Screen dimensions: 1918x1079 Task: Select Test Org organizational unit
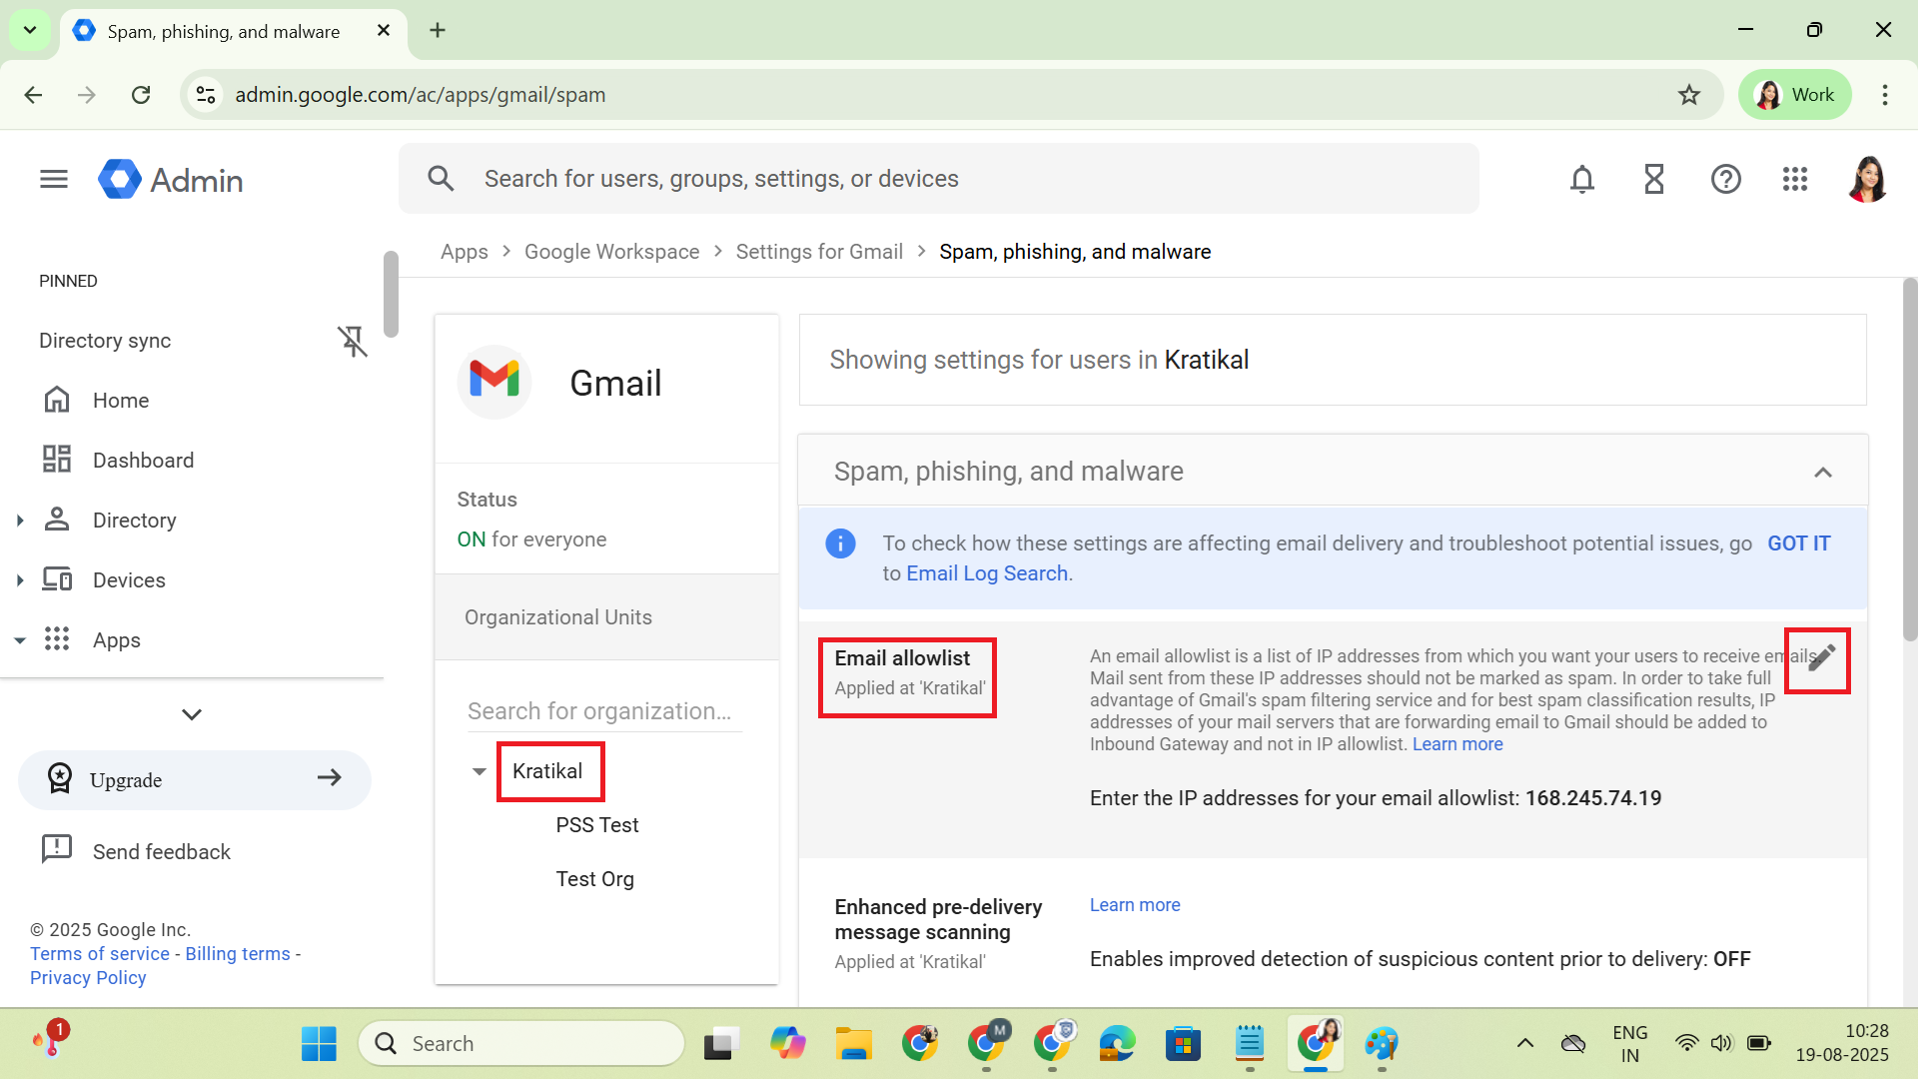click(595, 879)
